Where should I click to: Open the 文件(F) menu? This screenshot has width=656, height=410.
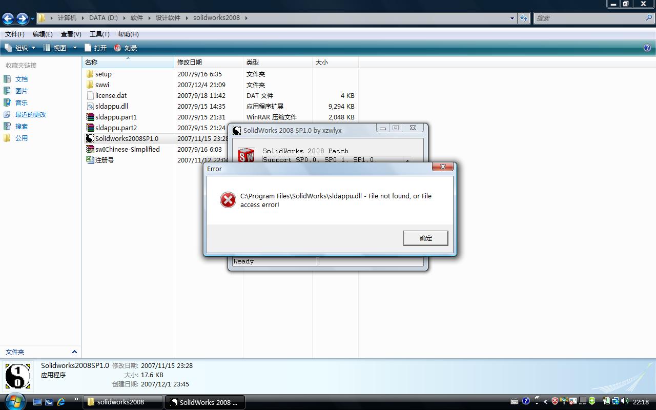15,34
